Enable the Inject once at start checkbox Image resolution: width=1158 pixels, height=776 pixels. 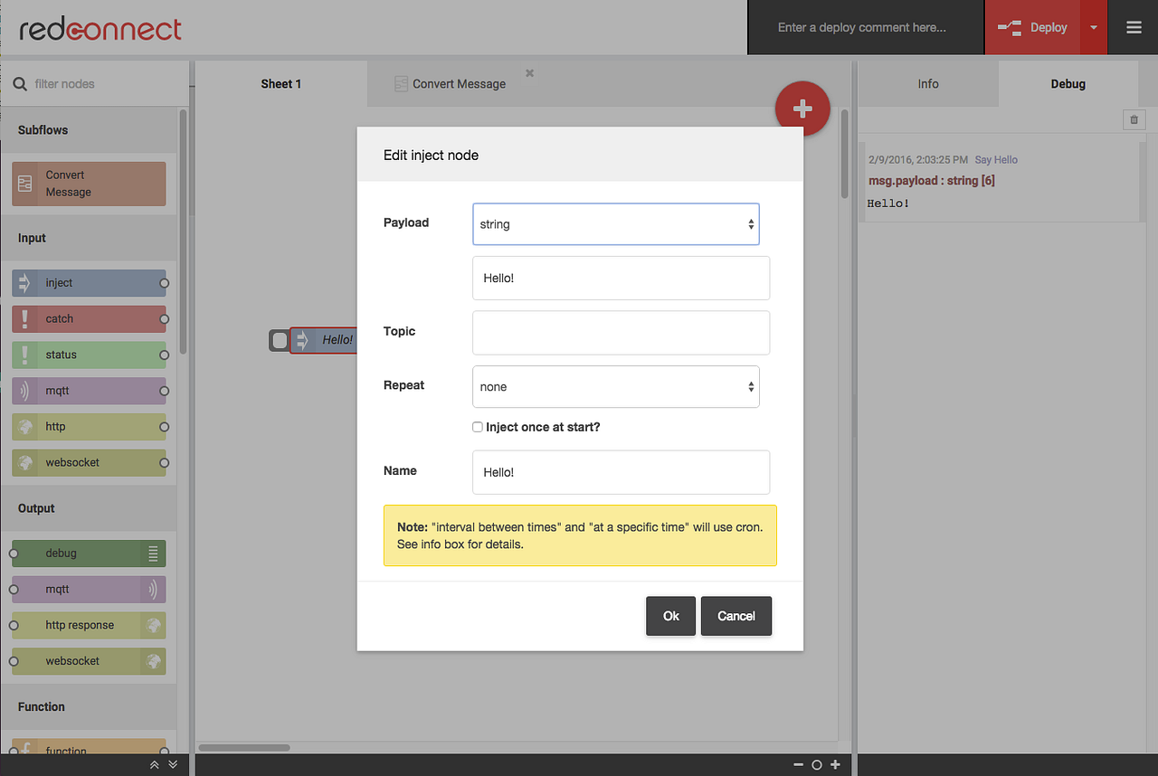pos(477,426)
